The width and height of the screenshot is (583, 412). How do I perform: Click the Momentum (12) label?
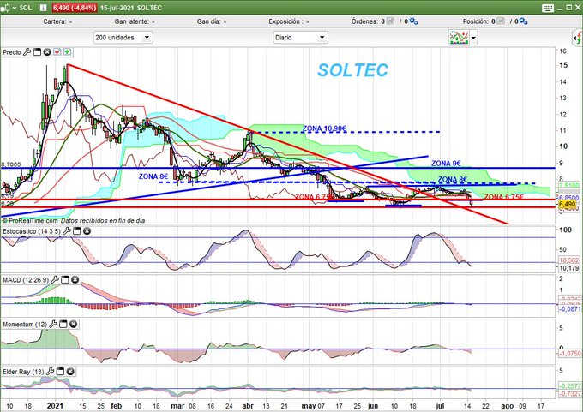[x=25, y=325]
